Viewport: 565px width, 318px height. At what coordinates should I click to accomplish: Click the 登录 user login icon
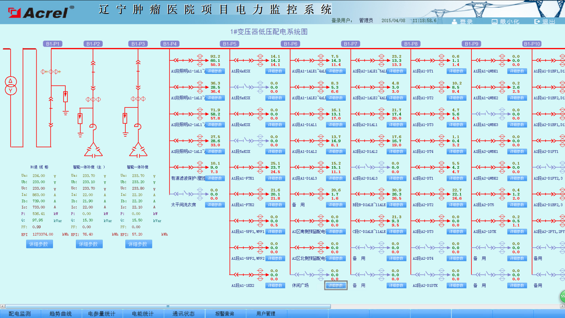[x=454, y=22]
